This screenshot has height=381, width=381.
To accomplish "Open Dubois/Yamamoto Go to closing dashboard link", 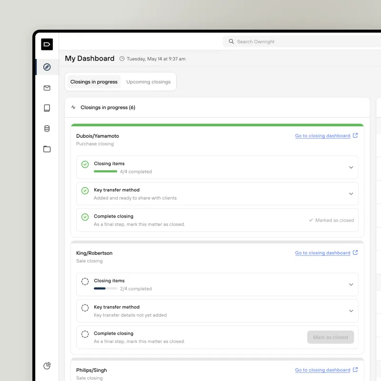I will tap(323, 136).
